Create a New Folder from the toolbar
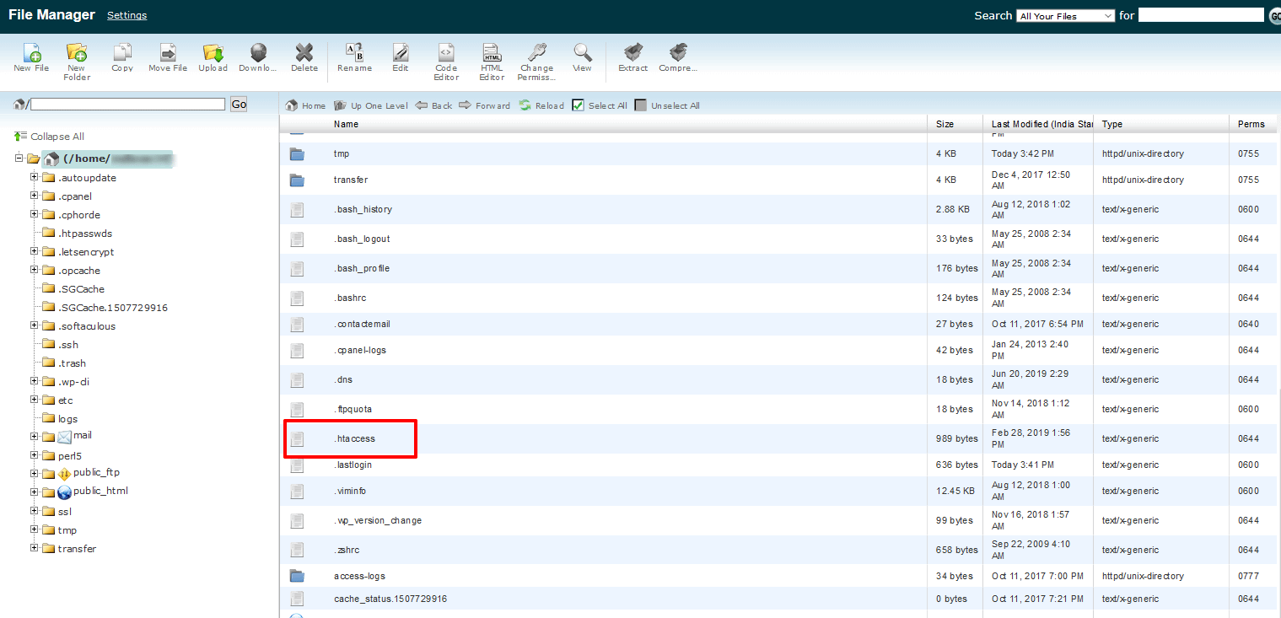Screen dimensions: 1281x618 point(77,52)
